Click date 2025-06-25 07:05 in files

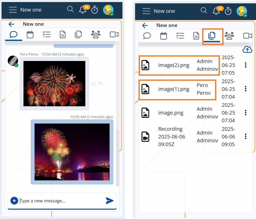(228, 65)
